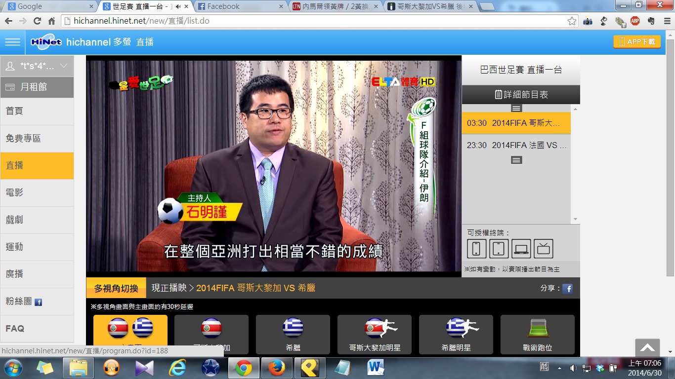The width and height of the screenshot is (675, 379).
Task: Open 粉絲團 Facebook fan page link
Action: point(37,302)
